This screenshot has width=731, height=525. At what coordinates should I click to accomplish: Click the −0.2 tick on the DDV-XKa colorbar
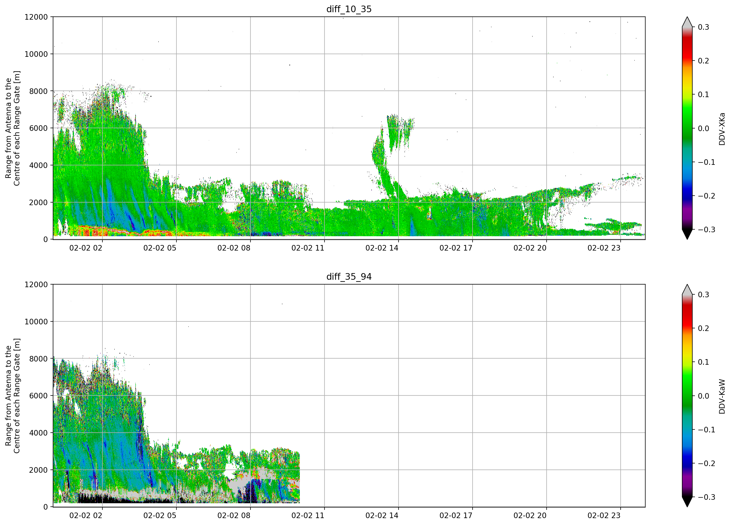point(707,196)
